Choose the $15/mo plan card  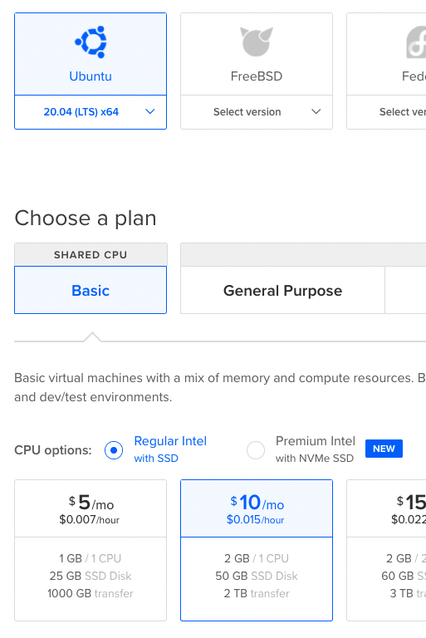[x=386, y=550]
